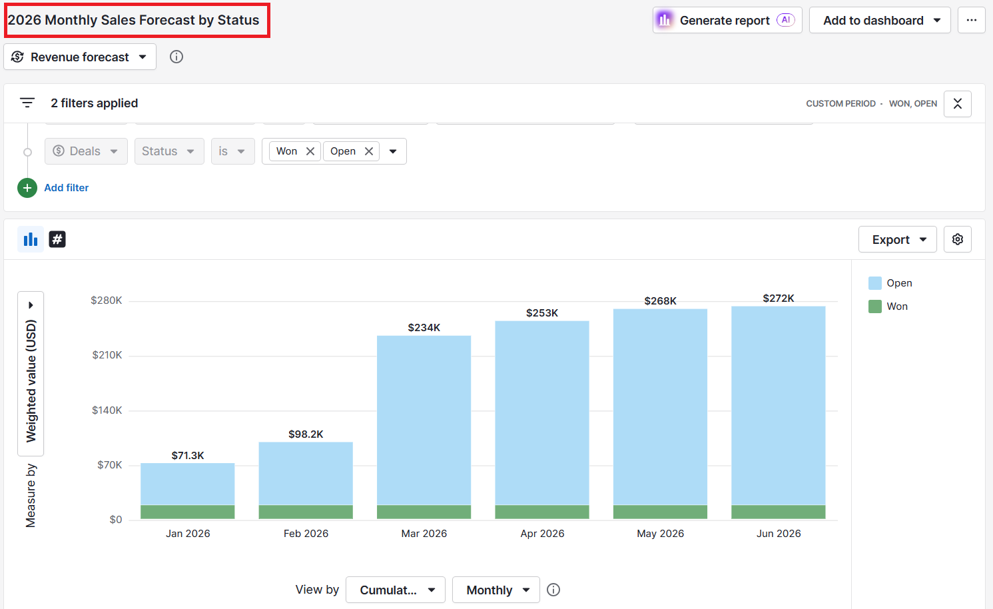Open the Export dropdown
Image resolution: width=993 pixels, height=609 pixels.
(x=898, y=239)
